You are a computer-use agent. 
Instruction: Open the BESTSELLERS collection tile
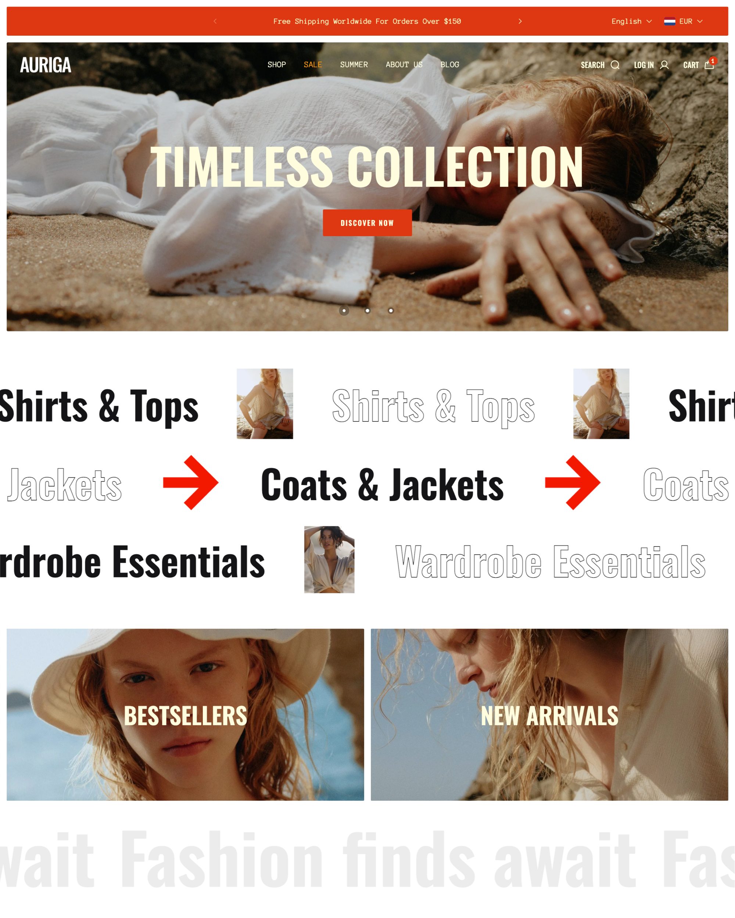point(186,715)
